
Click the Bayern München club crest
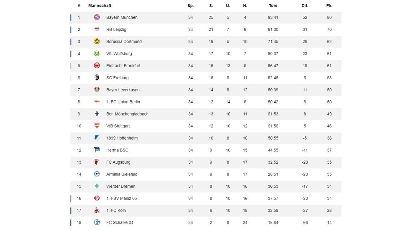(97, 17)
